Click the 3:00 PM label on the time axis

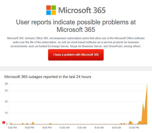[12, 127]
